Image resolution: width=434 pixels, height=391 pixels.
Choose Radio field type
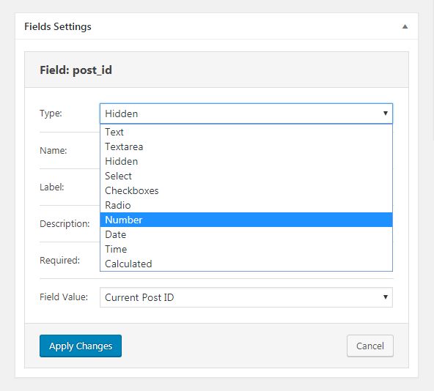coord(246,205)
